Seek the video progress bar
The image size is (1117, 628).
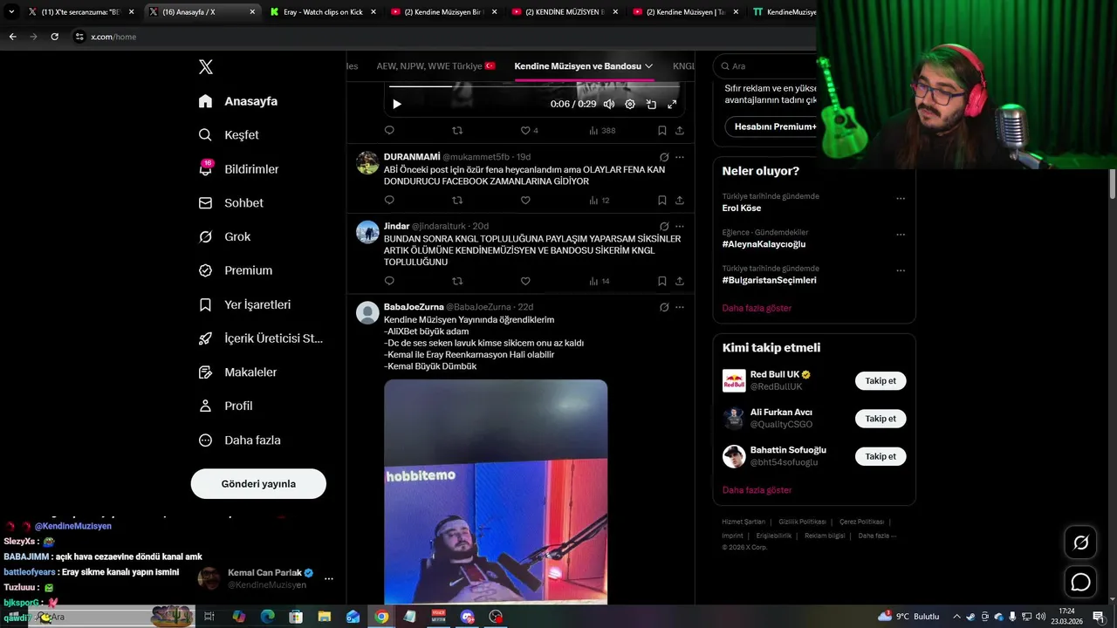pos(533,86)
